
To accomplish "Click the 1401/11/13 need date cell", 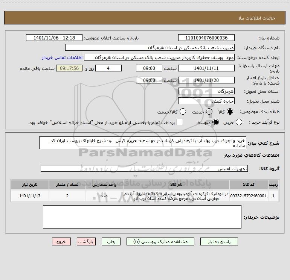I will coord(30,196).
